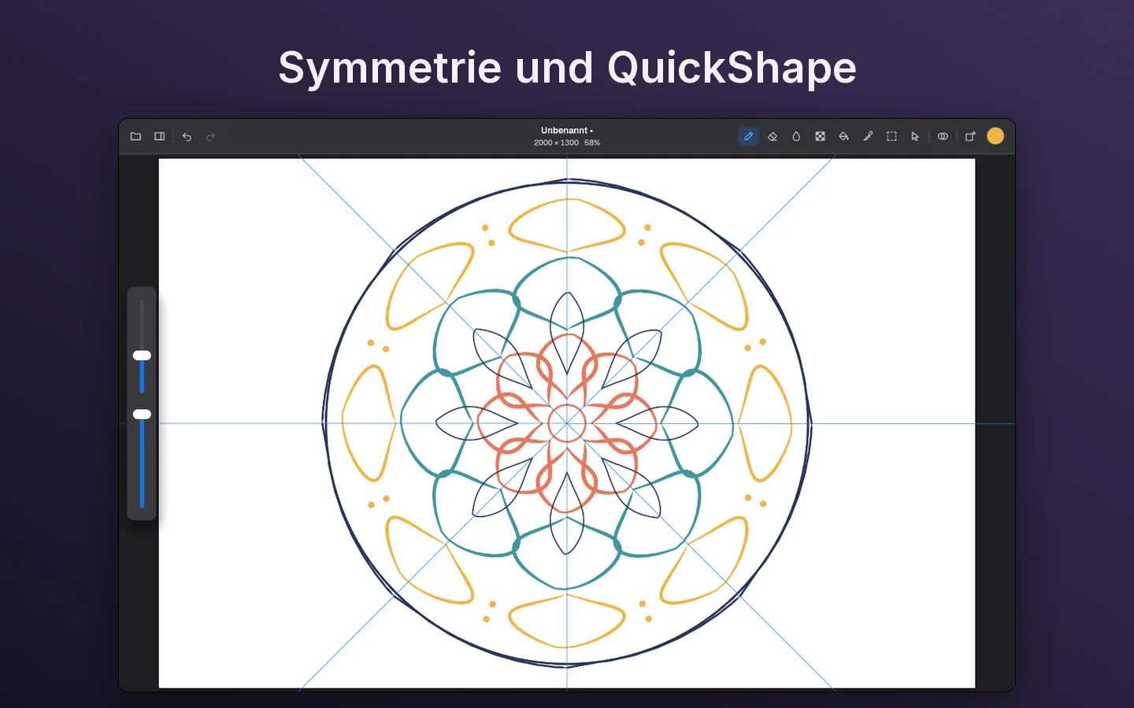Select the paint bucket fill tool
The image size is (1134, 708).
point(843,136)
